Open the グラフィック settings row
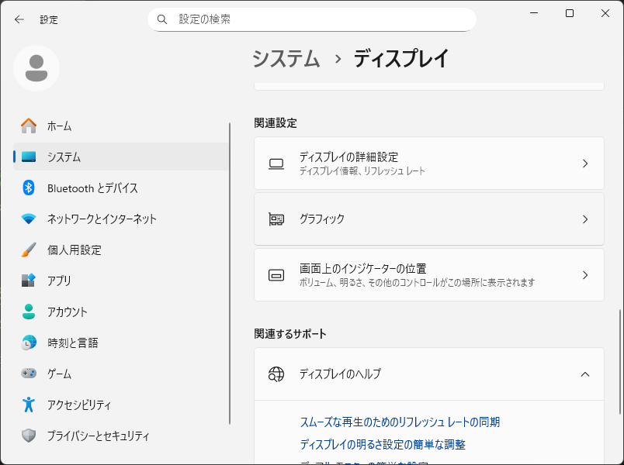 point(428,219)
